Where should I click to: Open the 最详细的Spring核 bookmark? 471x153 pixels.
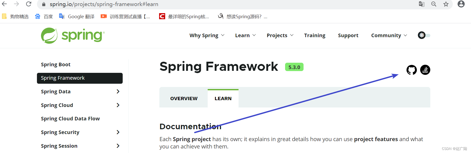coord(184,16)
